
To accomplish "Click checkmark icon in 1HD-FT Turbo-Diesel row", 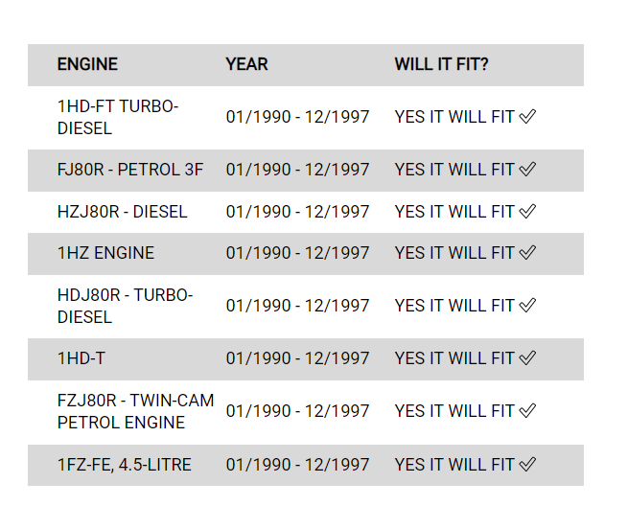I will [x=527, y=117].
